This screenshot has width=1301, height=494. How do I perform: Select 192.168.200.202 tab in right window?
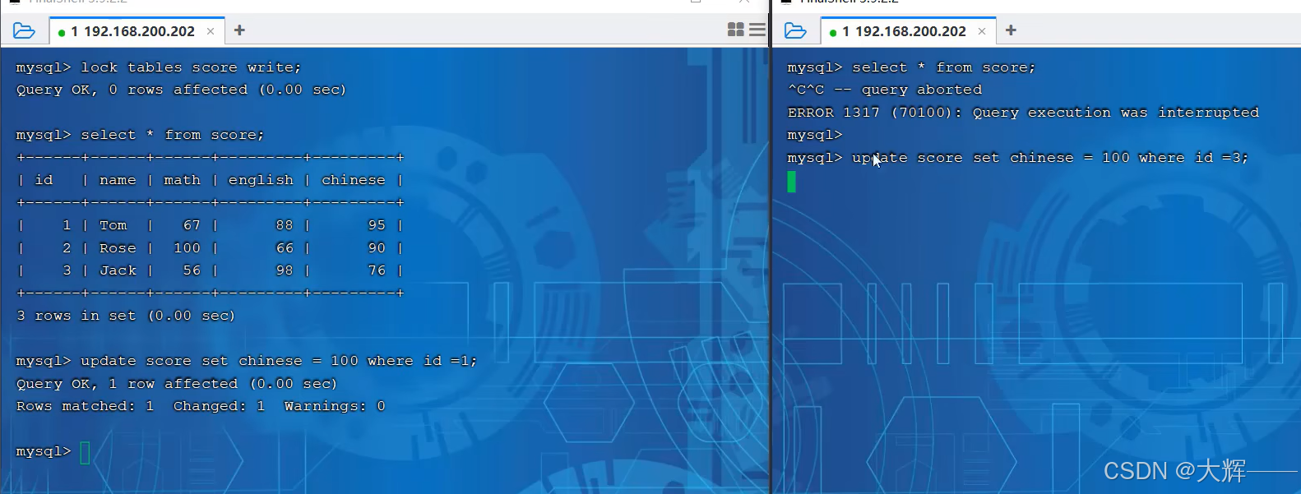[909, 31]
